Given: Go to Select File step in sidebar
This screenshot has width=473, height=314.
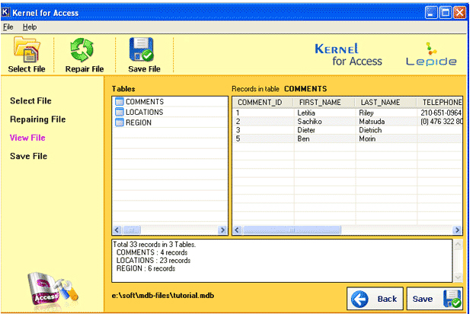Looking at the screenshot, I should (30, 101).
